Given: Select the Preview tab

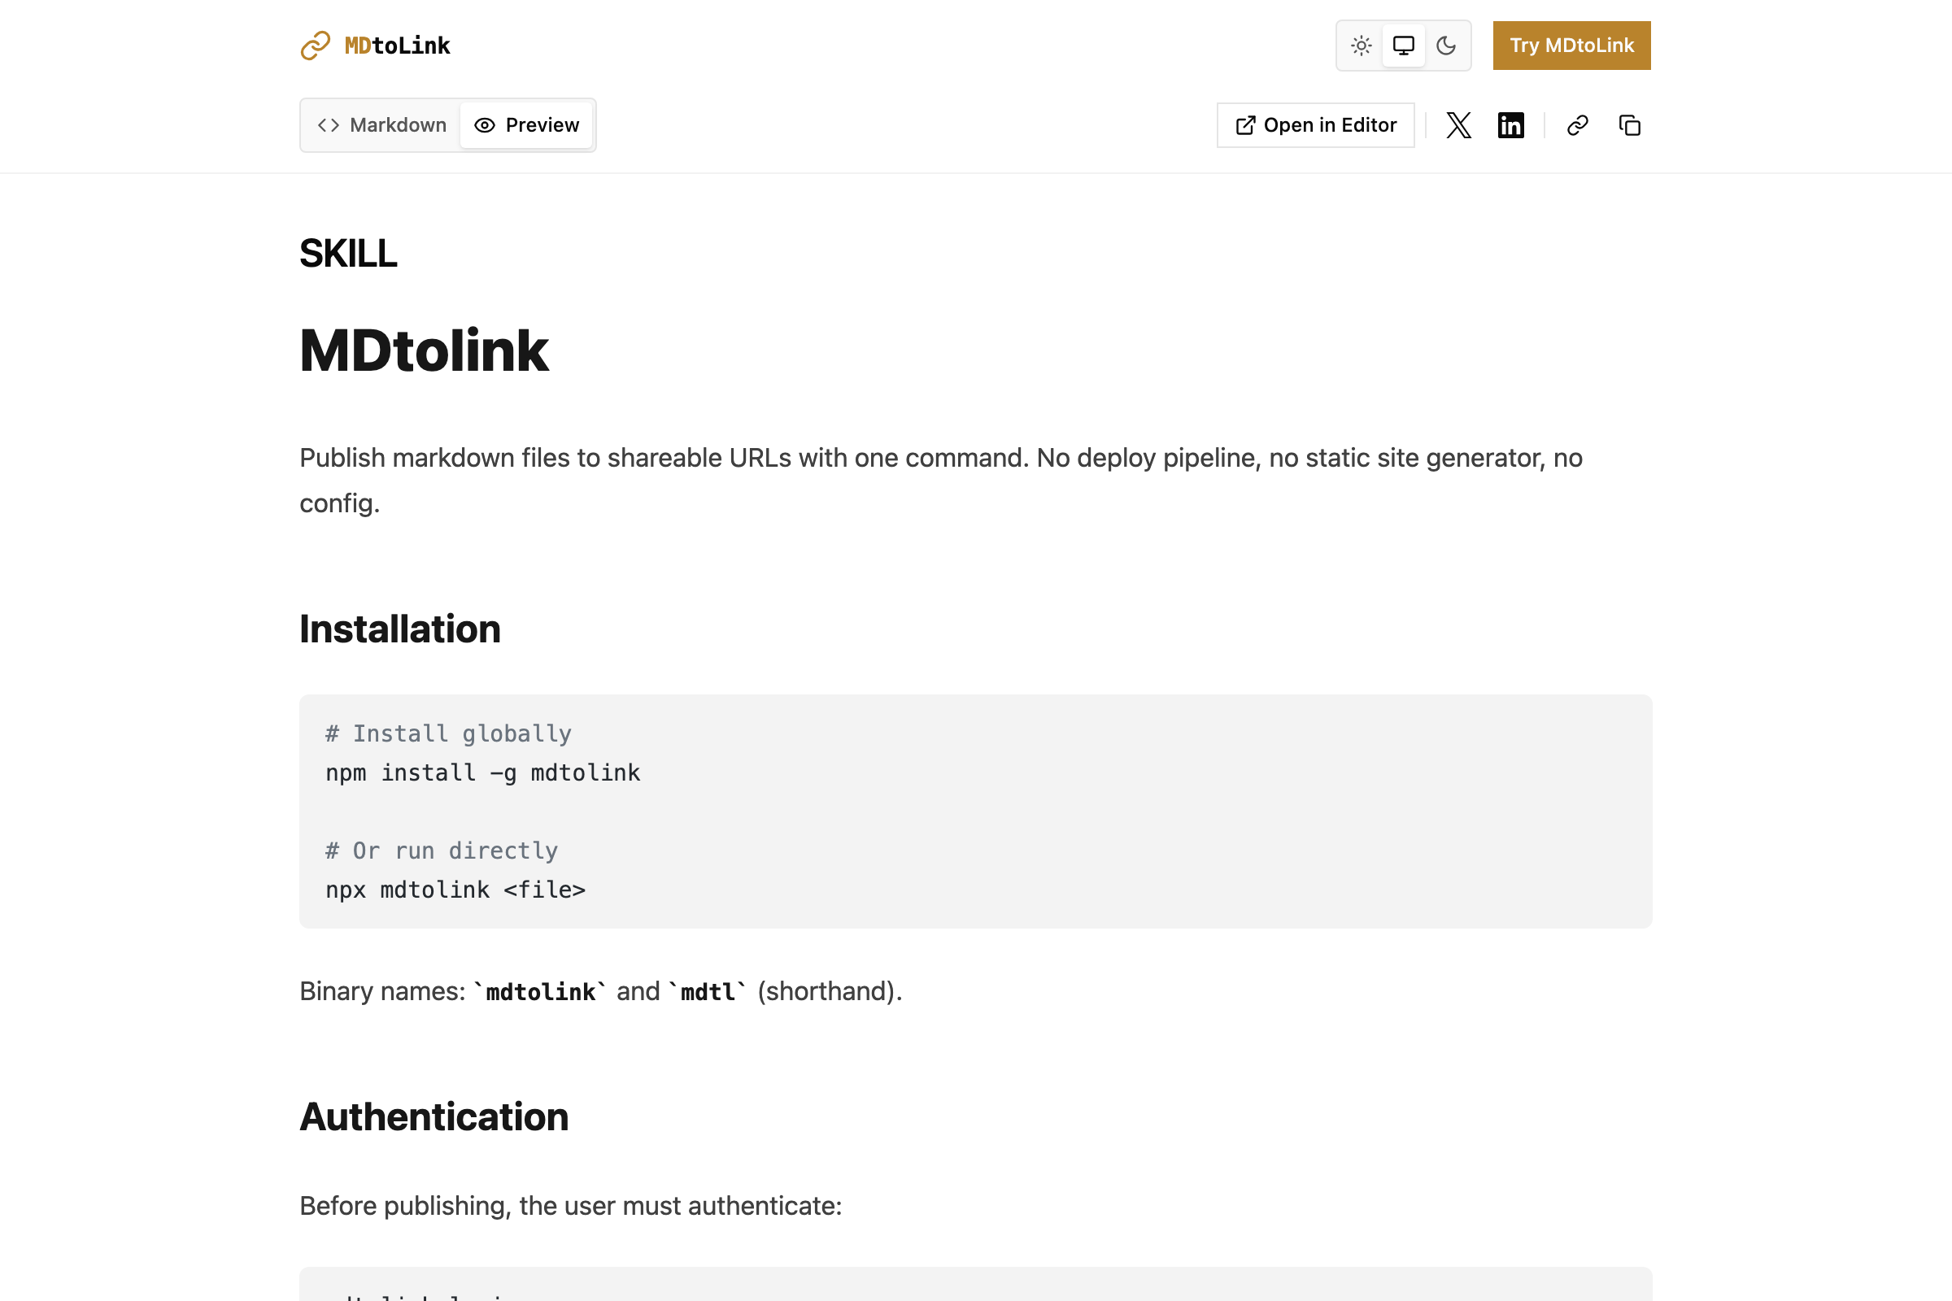Looking at the screenshot, I should tap(526, 124).
